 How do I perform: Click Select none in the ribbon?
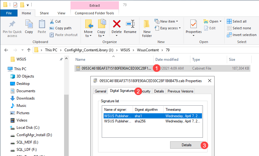click(239, 28)
